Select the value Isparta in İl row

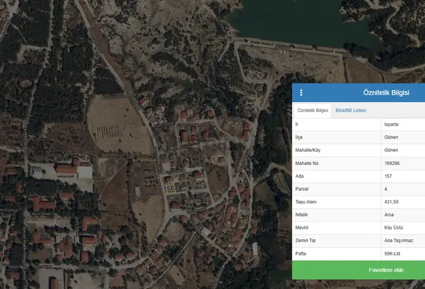(391, 124)
